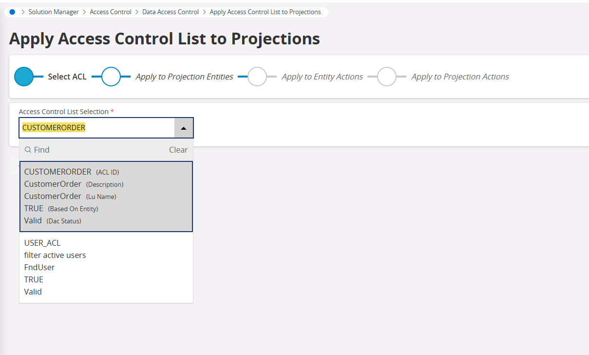Click the Apply Access Control List to Projections breadcrumb
This screenshot has height=355, width=589.
266,11
